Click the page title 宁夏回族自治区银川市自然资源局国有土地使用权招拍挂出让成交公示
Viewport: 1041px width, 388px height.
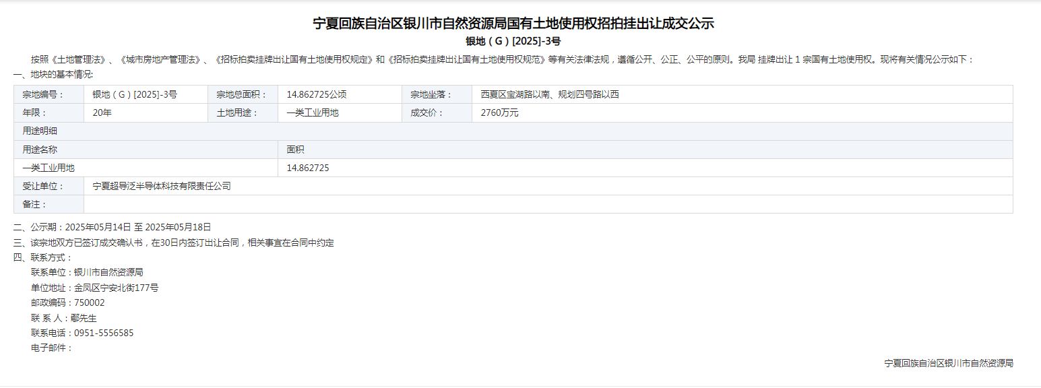[513, 24]
